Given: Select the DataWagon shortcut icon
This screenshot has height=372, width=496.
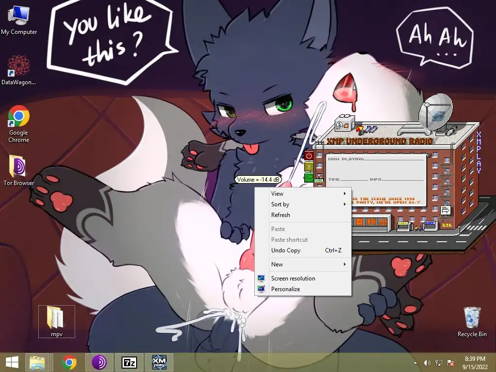Looking at the screenshot, I should 19,70.
